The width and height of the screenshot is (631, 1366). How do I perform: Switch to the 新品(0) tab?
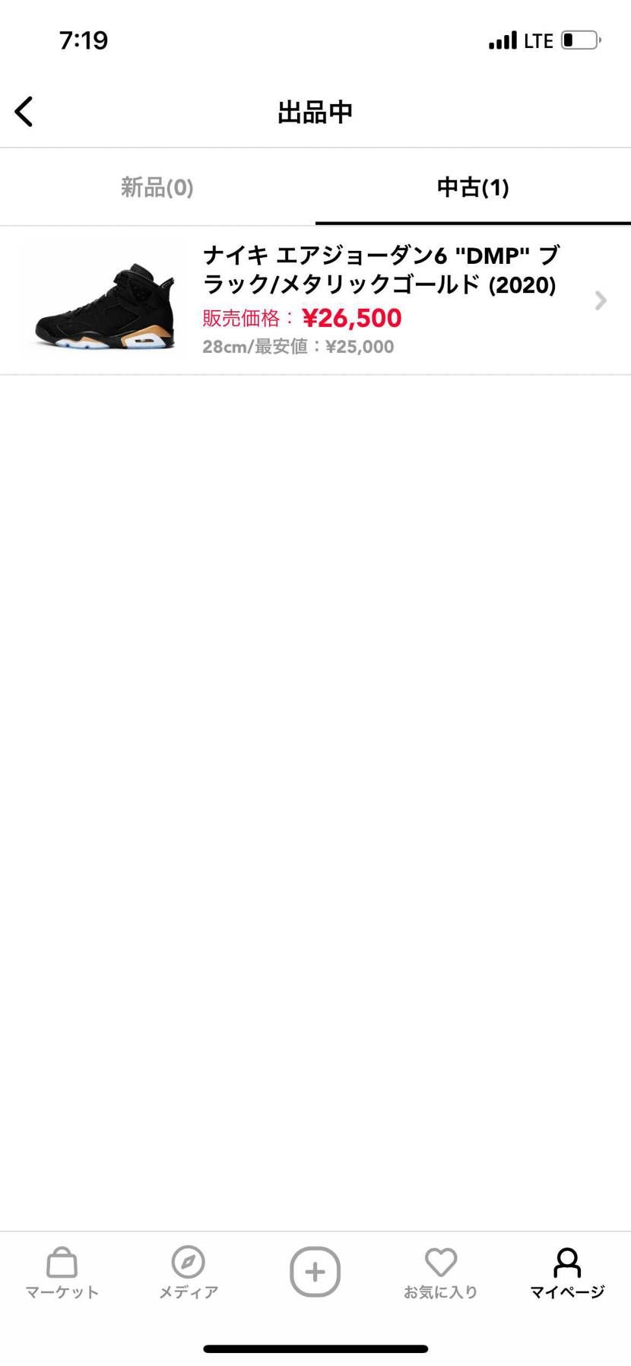pos(157,187)
